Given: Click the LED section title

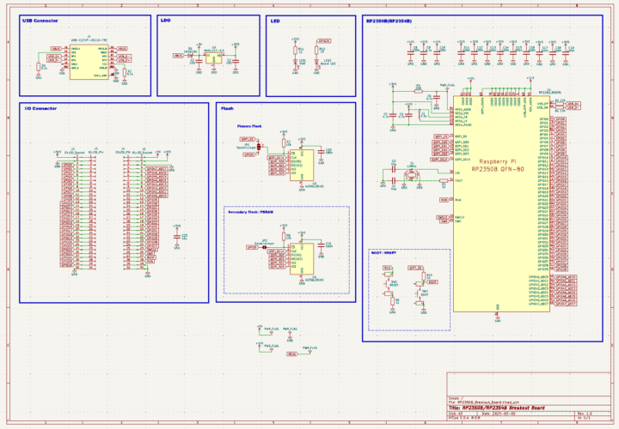Looking at the screenshot, I should pyautogui.click(x=275, y=21).
